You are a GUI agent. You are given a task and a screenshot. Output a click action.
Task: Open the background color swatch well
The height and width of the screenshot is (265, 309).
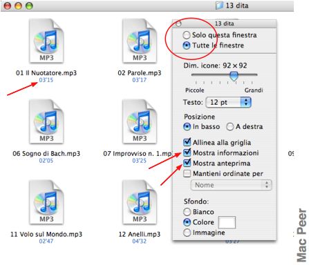click(x=227, y=222)
